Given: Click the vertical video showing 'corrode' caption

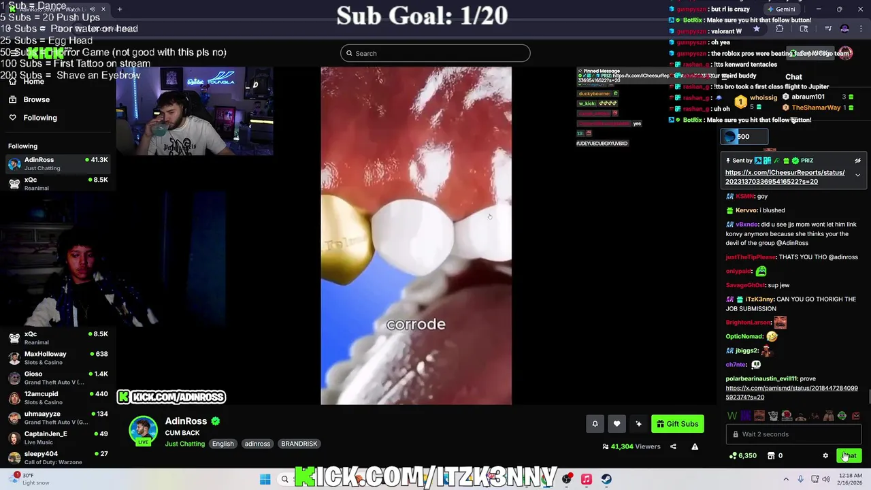Looking at the screenshot, I should click(x=416, y=235).
